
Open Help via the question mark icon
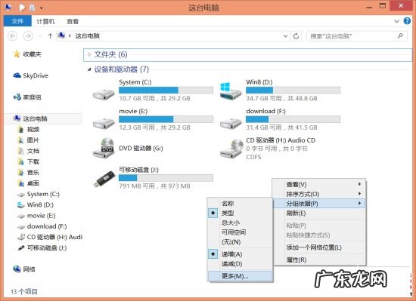tap(407, 21)
